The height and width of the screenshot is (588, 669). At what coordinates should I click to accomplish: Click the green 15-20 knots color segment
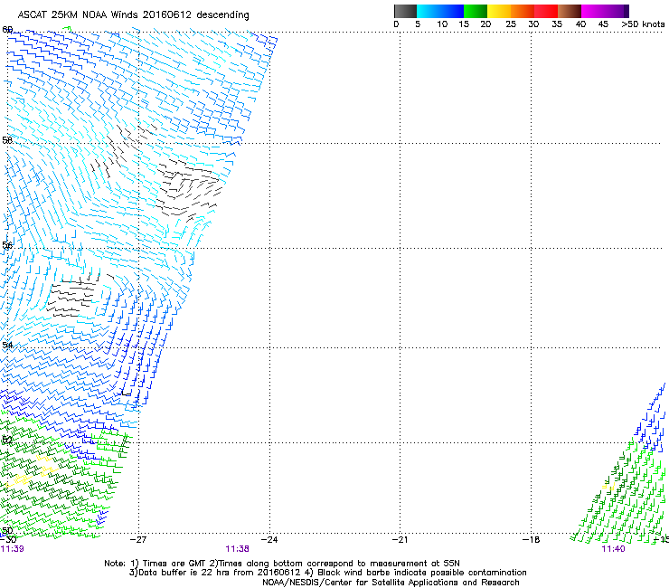tap(476, 11)
